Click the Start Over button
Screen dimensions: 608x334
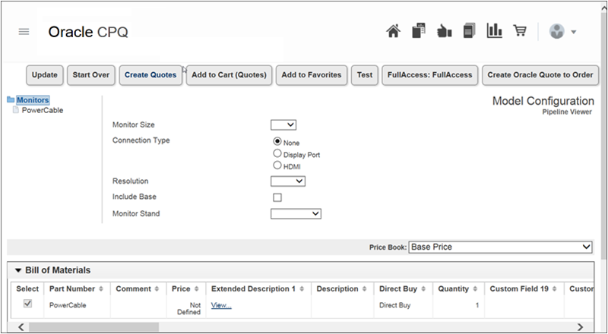pos(91,75)
